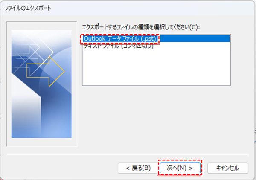Choose テキスト ファイル (コンマ区切り) entry

point(119,46)
